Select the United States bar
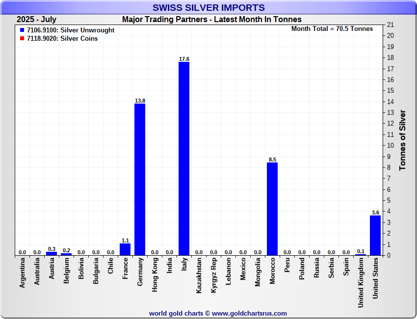417x319 pixels. tap(375, 235)
